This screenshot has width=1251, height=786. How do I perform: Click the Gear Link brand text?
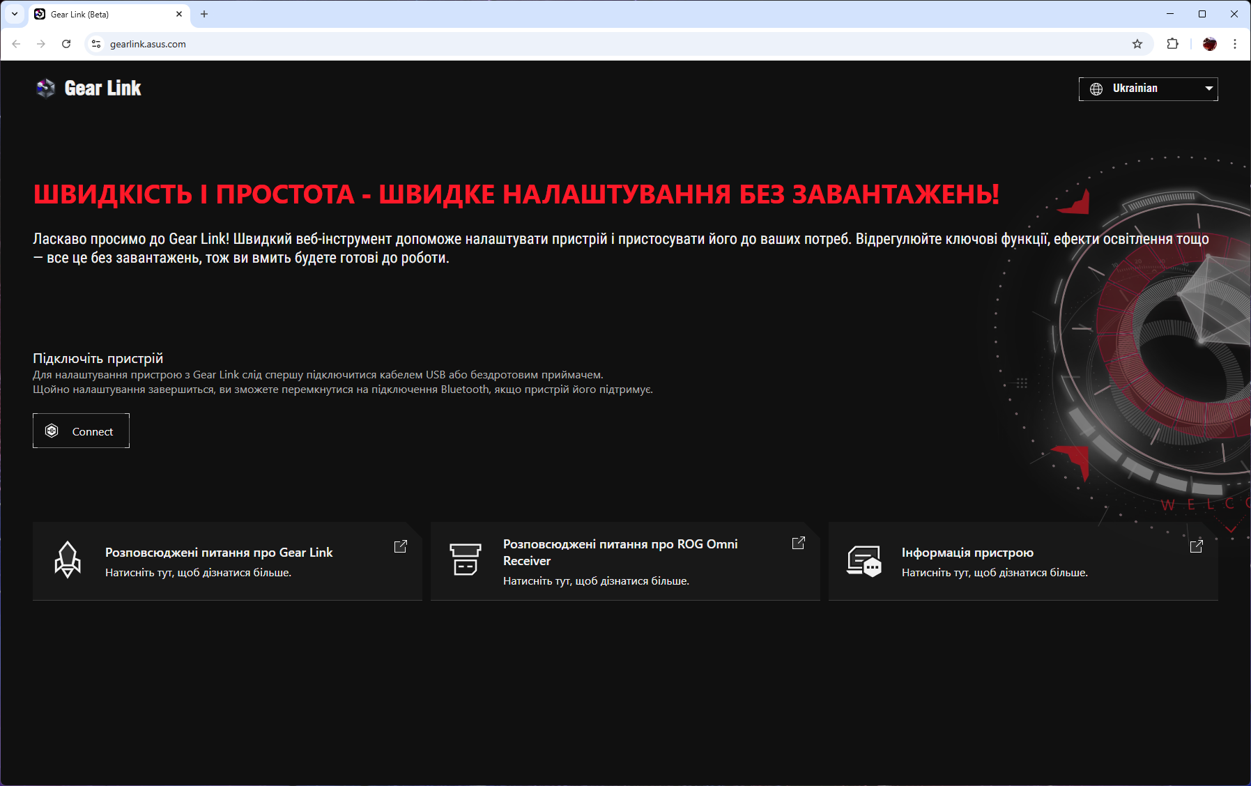103,88
